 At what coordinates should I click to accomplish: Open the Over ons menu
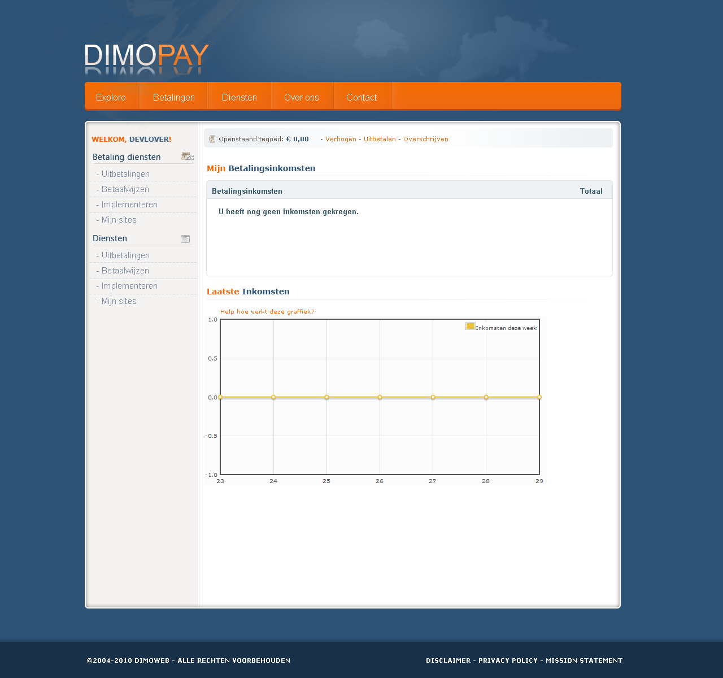point(302,97)
